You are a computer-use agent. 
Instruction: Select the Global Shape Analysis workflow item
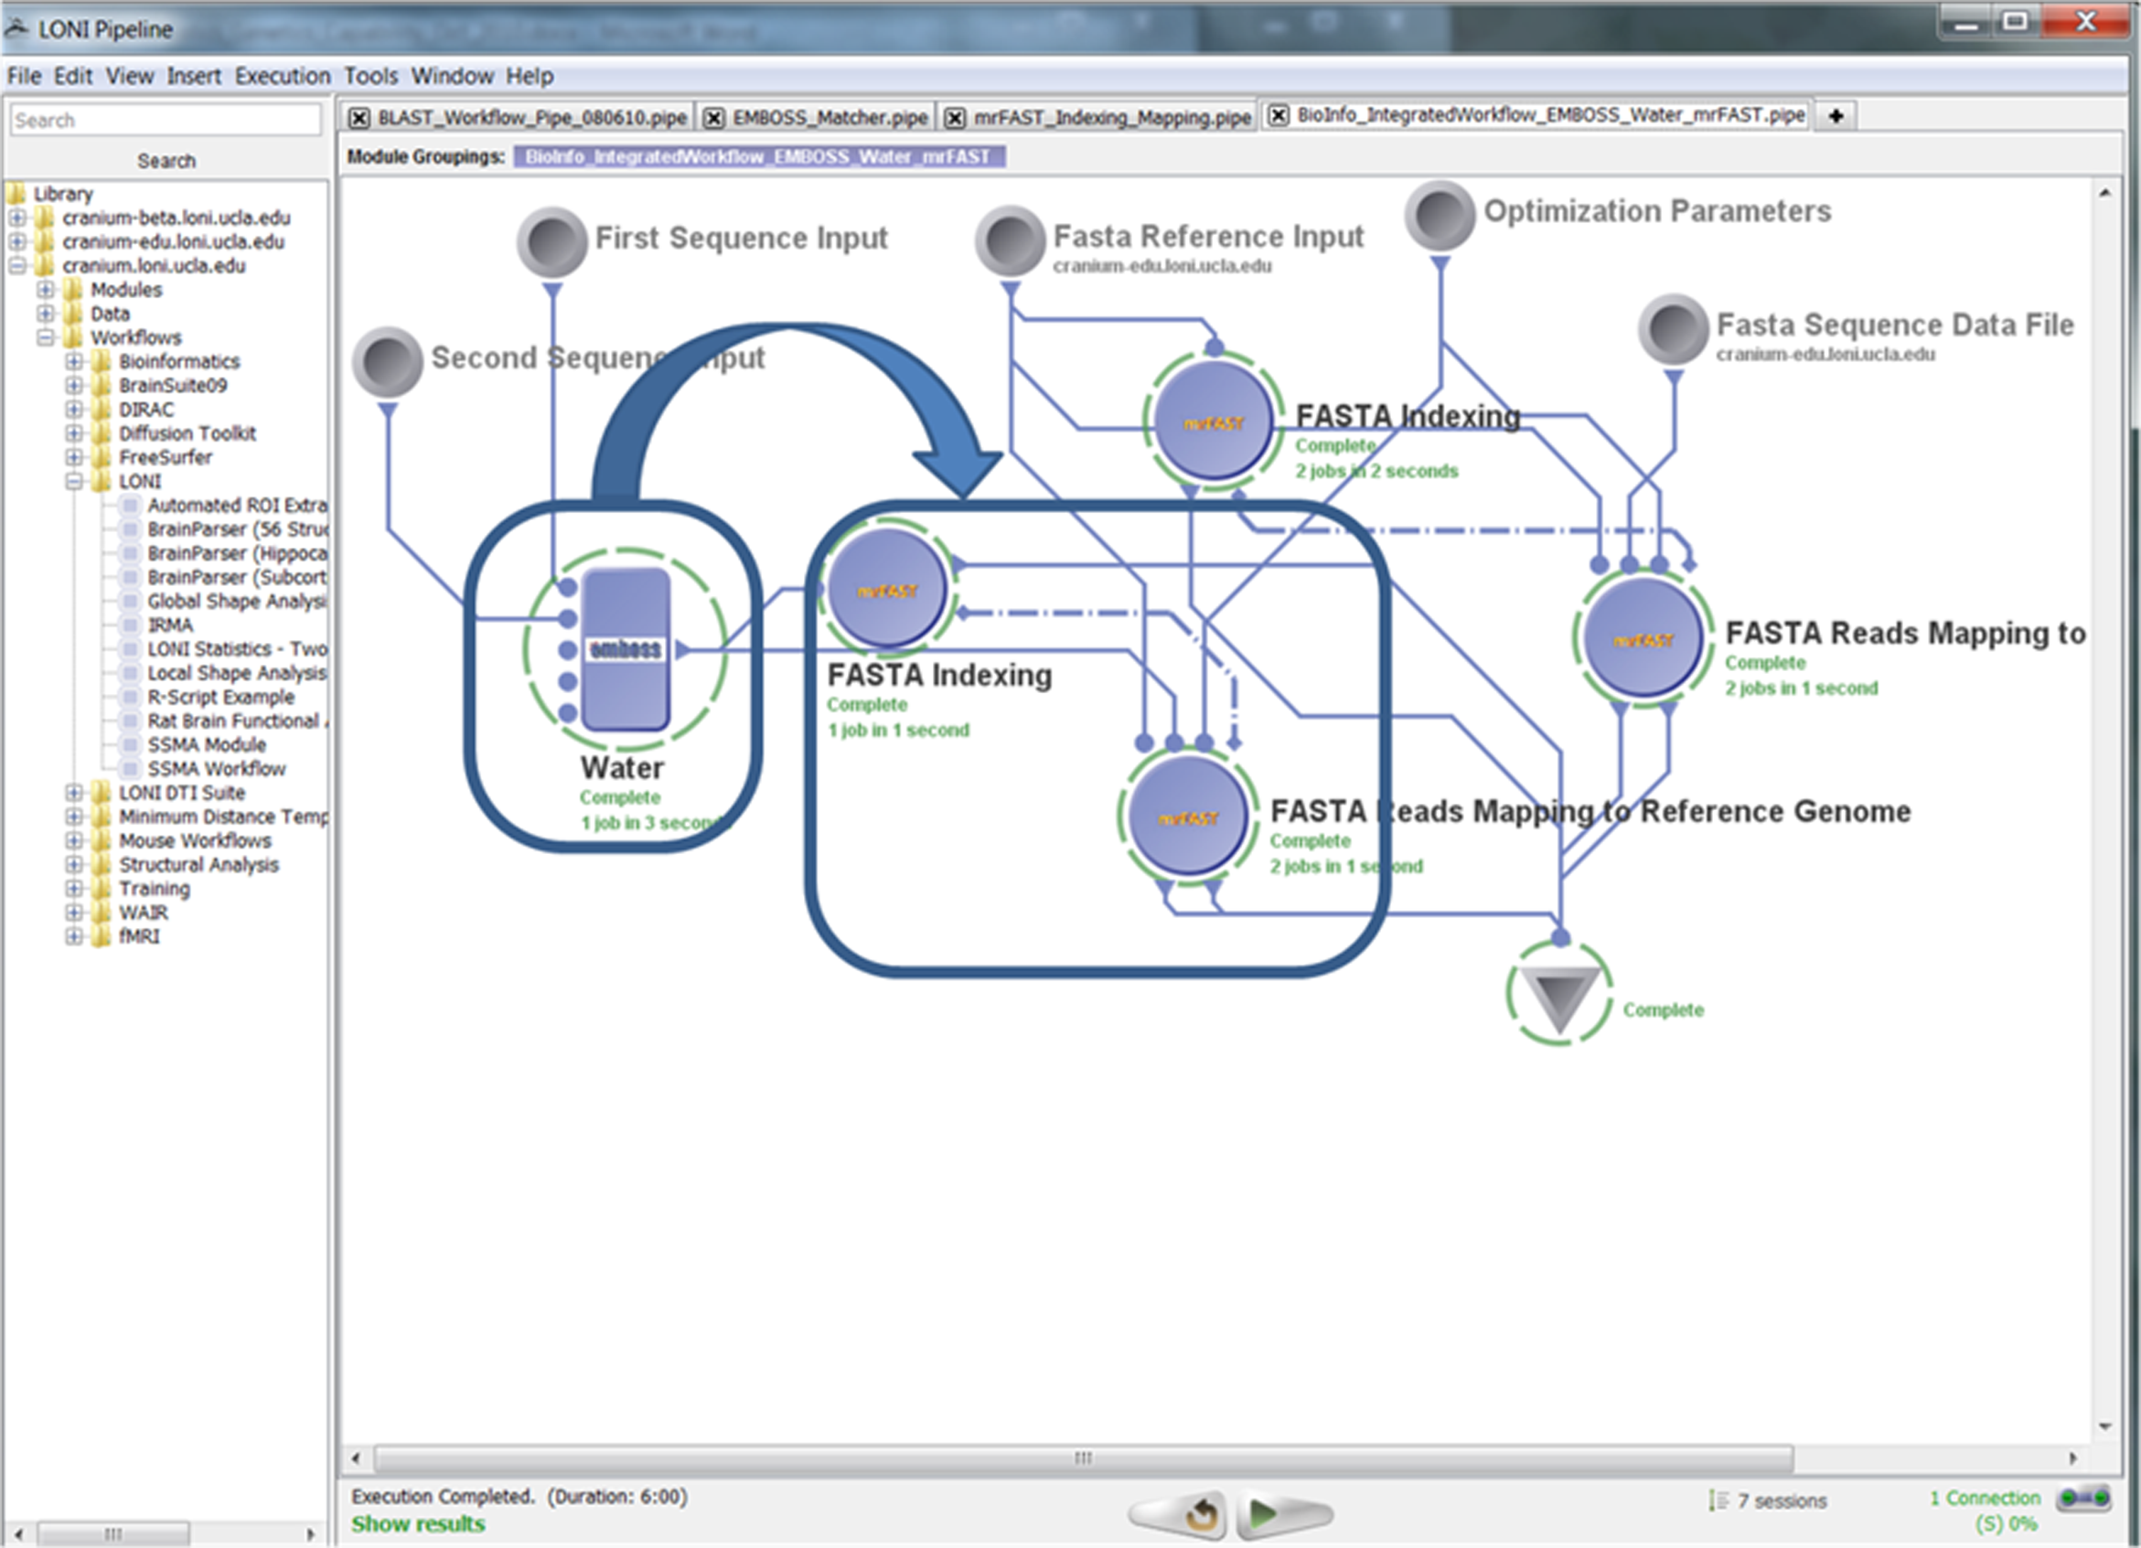click(226, 602)
